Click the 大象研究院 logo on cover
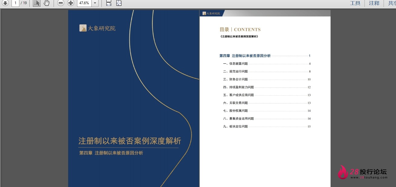Viewport: 396px width, 187px height. [x=97, y=28]
